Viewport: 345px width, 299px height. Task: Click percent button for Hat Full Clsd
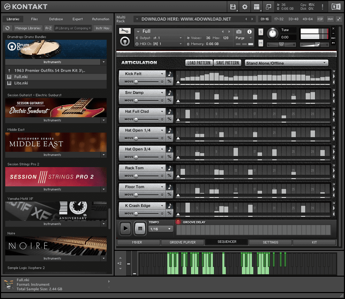(169, 119)
